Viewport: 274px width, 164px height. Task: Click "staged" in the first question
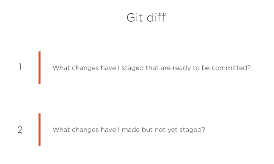pyautogui.click(x=132, y=68)
